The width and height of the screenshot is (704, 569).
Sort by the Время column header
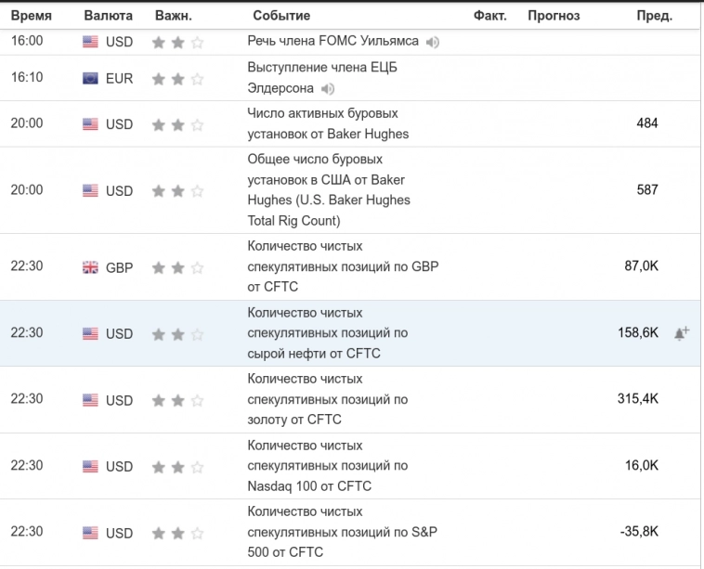[x=31, y=16]
